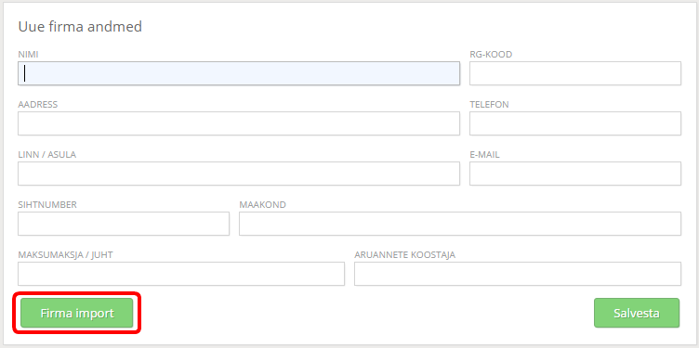Click the ARUANNETE KOOSTAJA label text
The width and height of the screenshot is (699, 348).
coord(404,255)
